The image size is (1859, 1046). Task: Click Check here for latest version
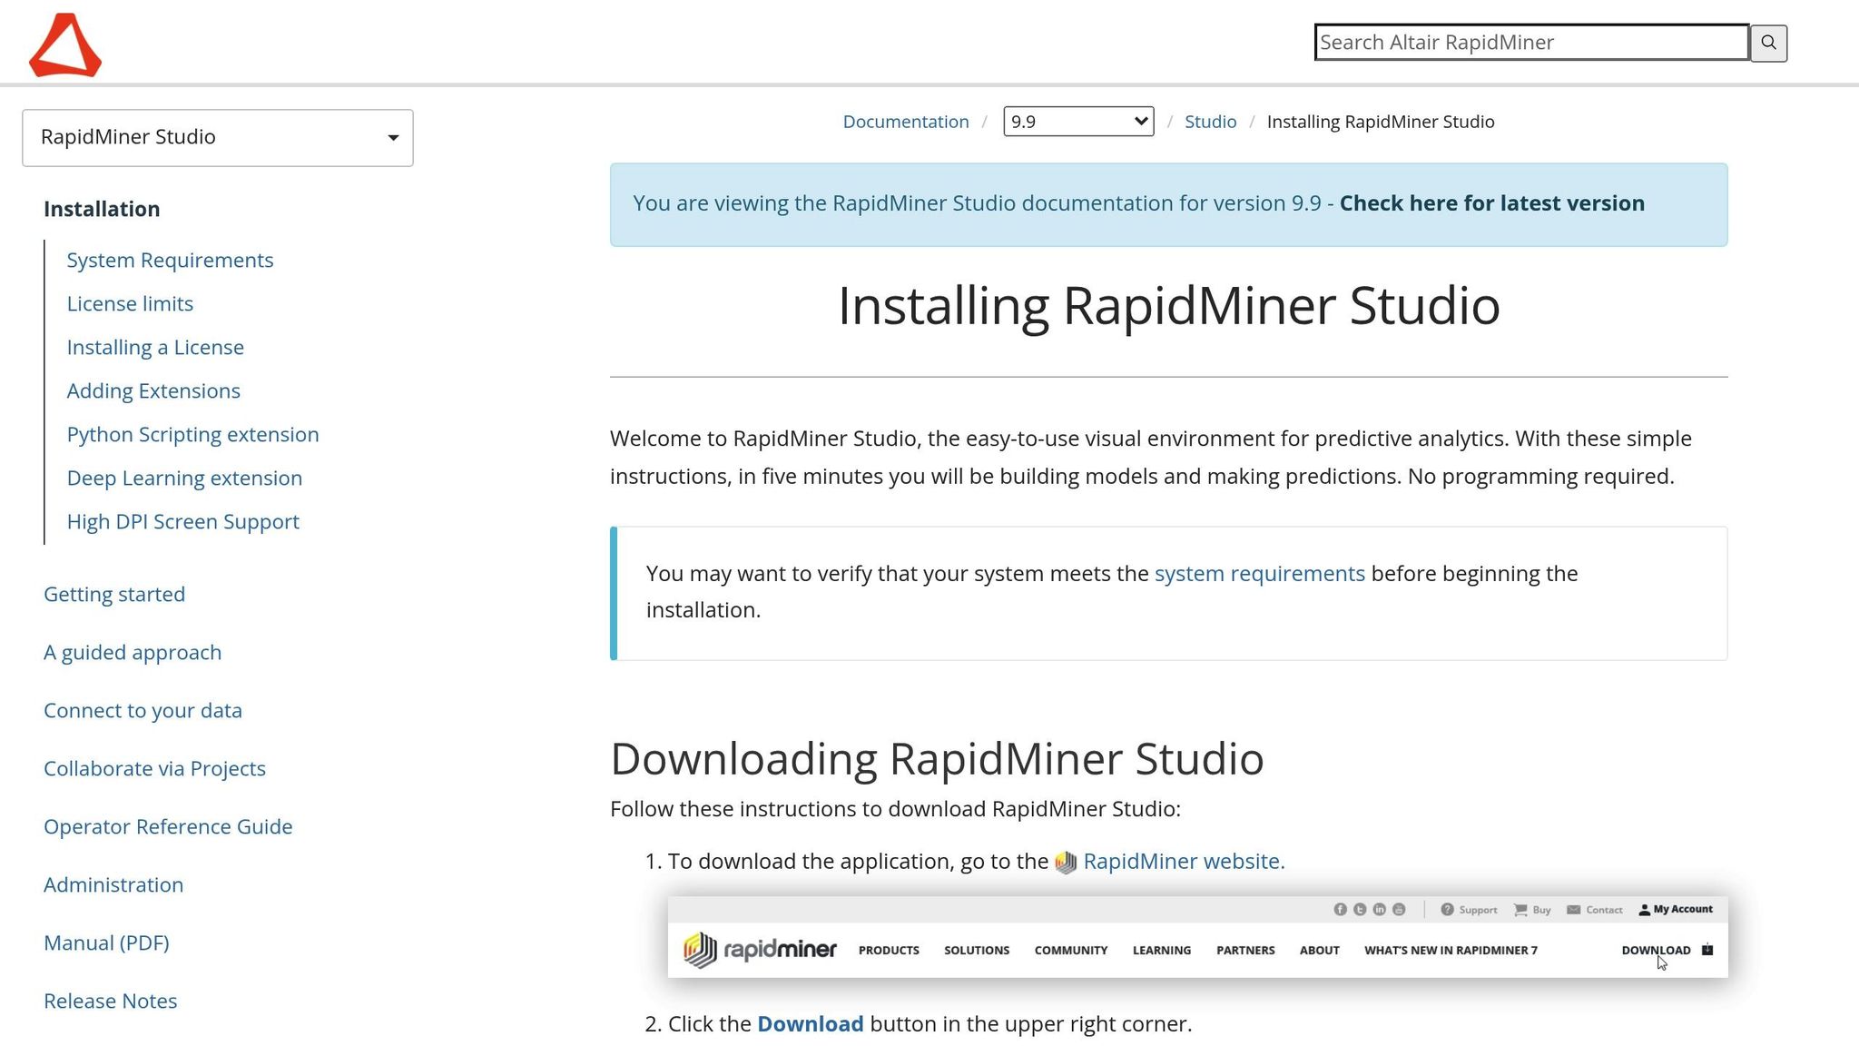click(1491, 202)
